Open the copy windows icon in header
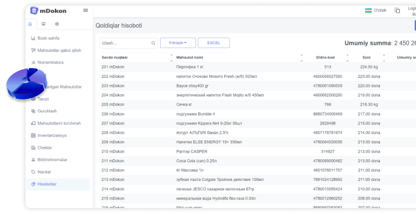This screenshot has width=416, height=214. [x=397, y=11]
